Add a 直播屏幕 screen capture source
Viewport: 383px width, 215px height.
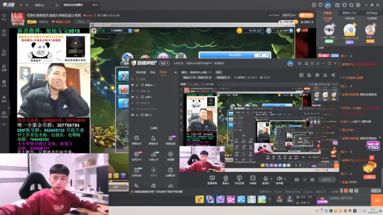(x=212, y=180)
